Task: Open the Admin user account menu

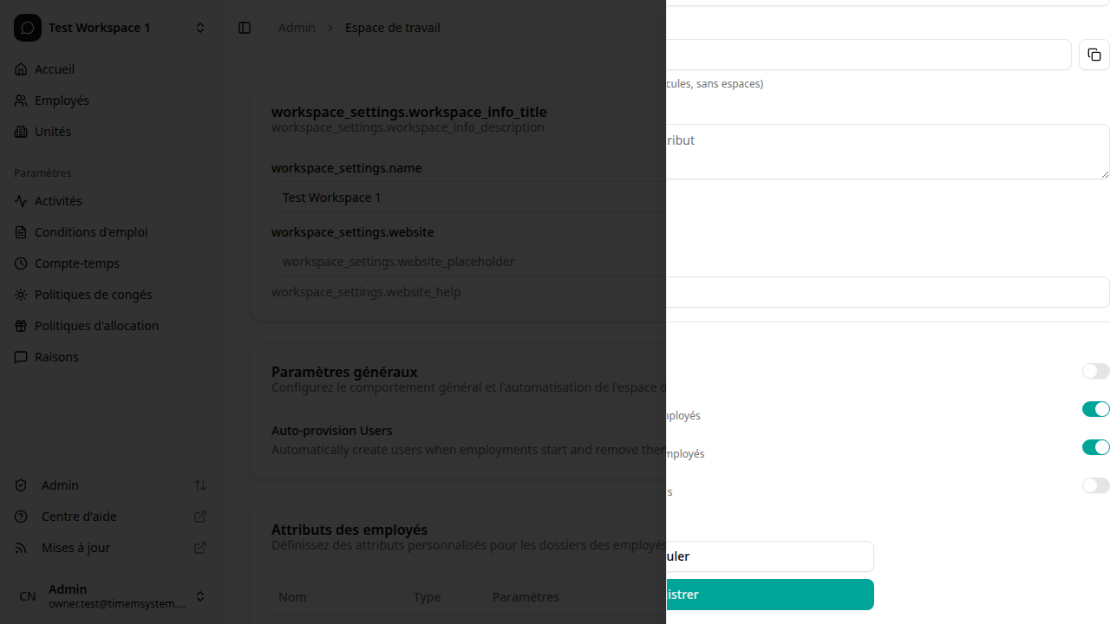Action: click(200, 596)
